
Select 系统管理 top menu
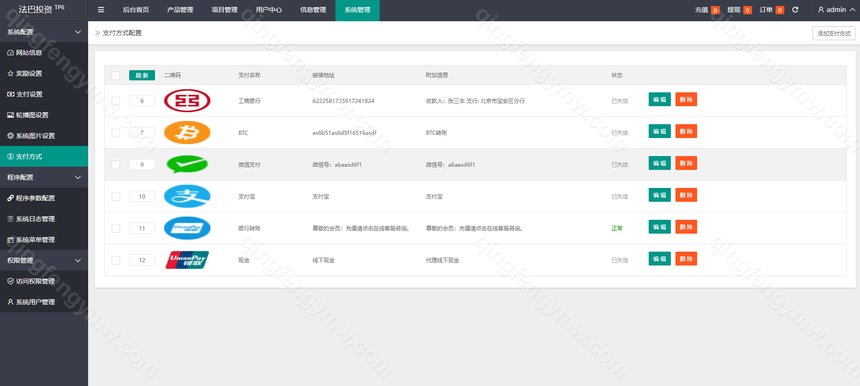pos(358,10)
